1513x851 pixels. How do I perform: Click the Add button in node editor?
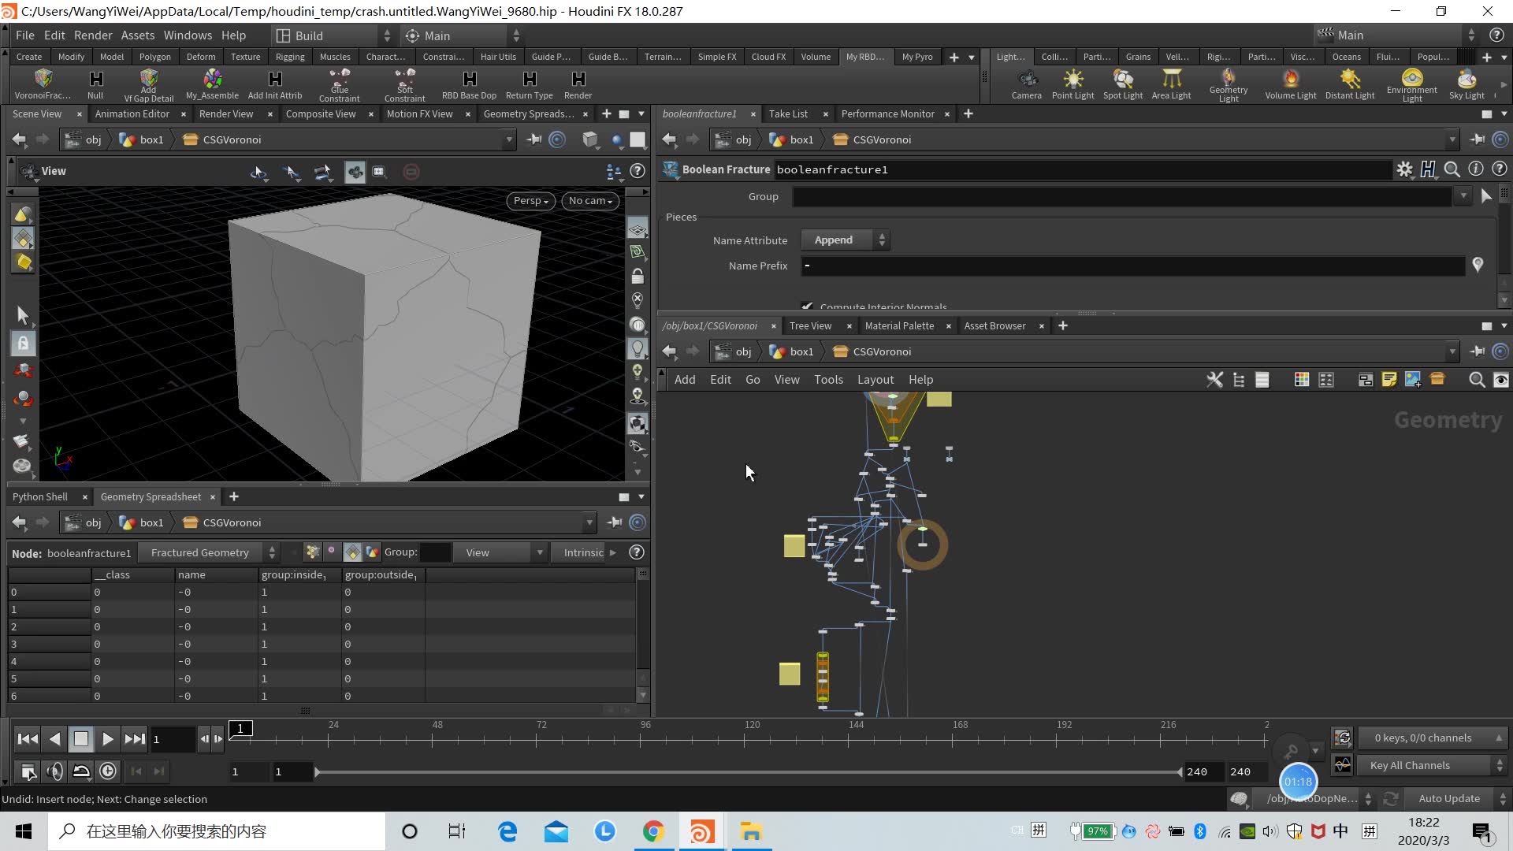(684, 378)
